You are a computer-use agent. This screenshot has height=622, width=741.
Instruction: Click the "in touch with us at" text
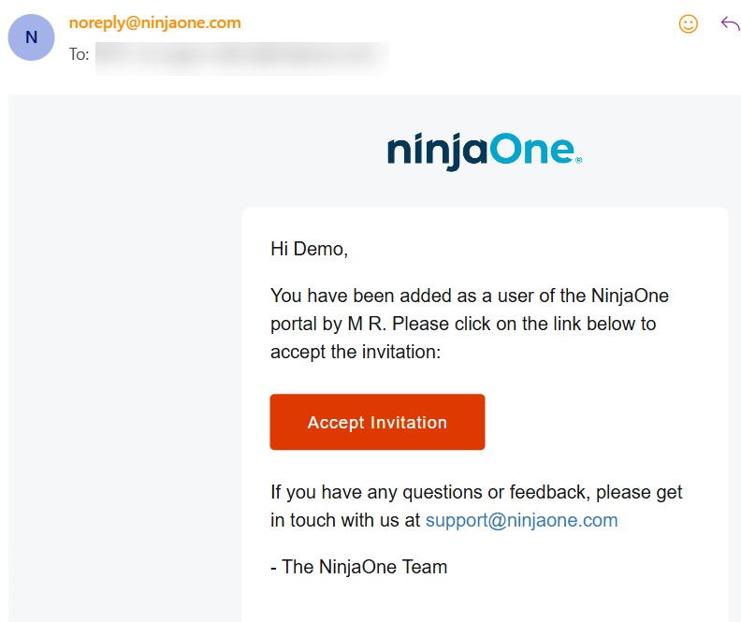[345, 520]
